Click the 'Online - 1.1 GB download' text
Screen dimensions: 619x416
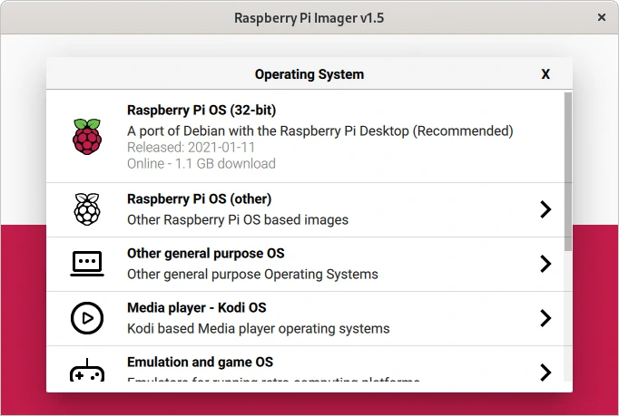(201, 164)
